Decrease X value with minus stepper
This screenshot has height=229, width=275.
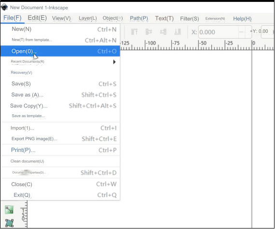(x=241, y=32)
